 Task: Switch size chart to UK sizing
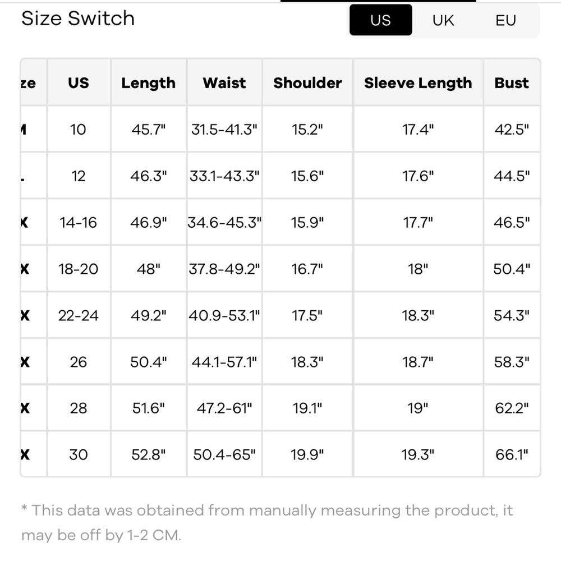(x=443, y=20)
